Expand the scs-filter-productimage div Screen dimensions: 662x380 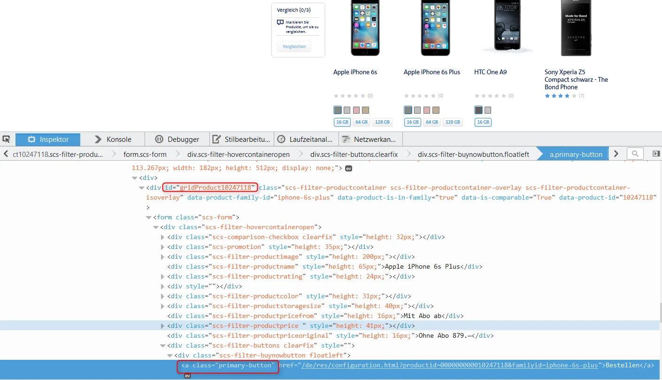pos(163,257)
